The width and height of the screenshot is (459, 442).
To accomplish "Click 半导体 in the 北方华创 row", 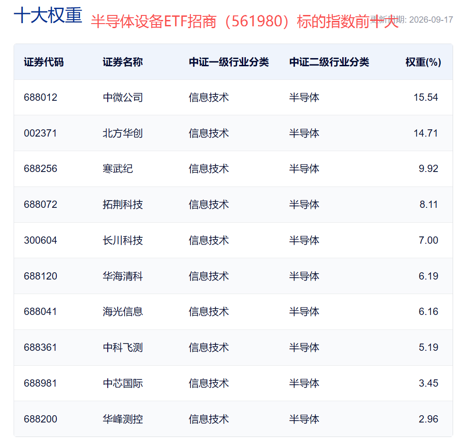I will tap(304, 133).
